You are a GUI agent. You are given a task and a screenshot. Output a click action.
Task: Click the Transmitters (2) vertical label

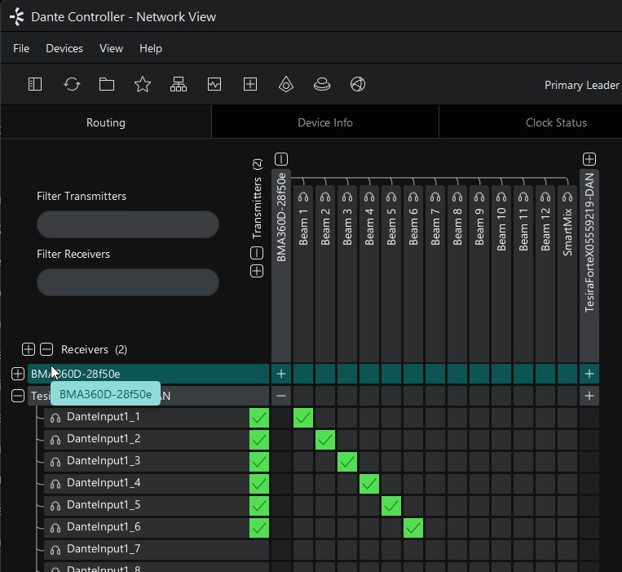(257, 198)
